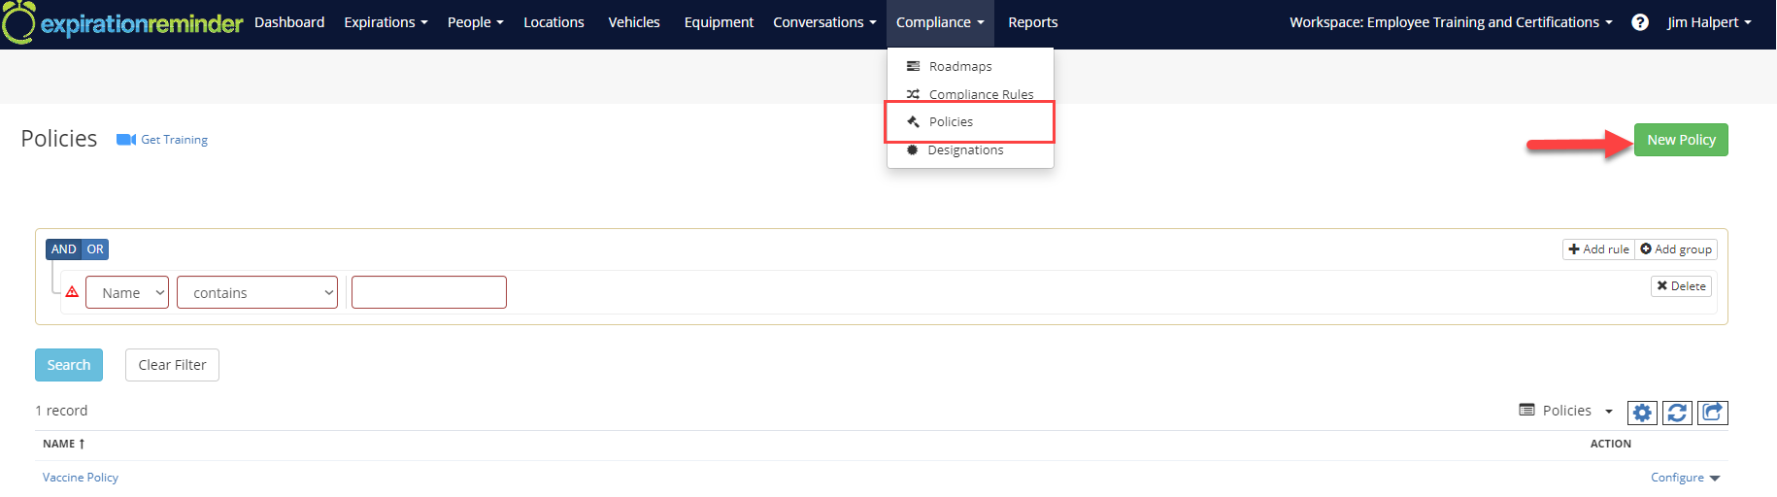Viewport: 1777px width, 497px height.
Task: Toggle the AND filter condition
Action: [63, 249]
